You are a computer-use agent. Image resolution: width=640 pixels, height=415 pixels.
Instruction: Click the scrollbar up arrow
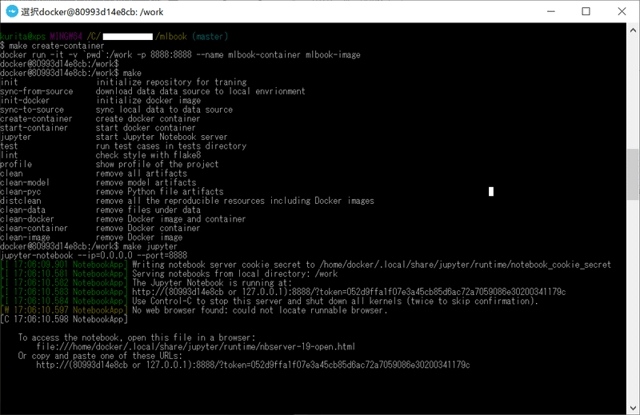coord(633,30)
